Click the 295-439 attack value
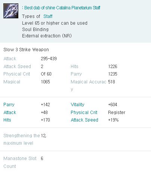Viewport: 151px width, 172px height. pos(49,59)
